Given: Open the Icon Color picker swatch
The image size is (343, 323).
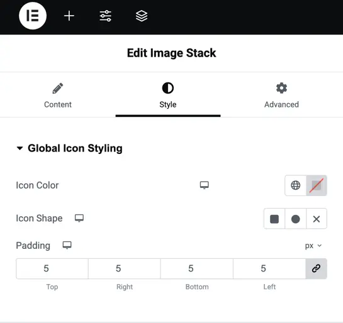Looking at the screenshot, I should [x=317, y=185].
